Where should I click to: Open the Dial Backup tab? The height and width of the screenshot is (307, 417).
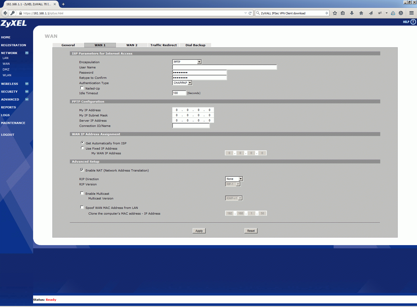click(x=195, y=45)
